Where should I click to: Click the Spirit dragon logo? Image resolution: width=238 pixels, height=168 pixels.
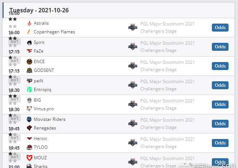tap(29, 42)
